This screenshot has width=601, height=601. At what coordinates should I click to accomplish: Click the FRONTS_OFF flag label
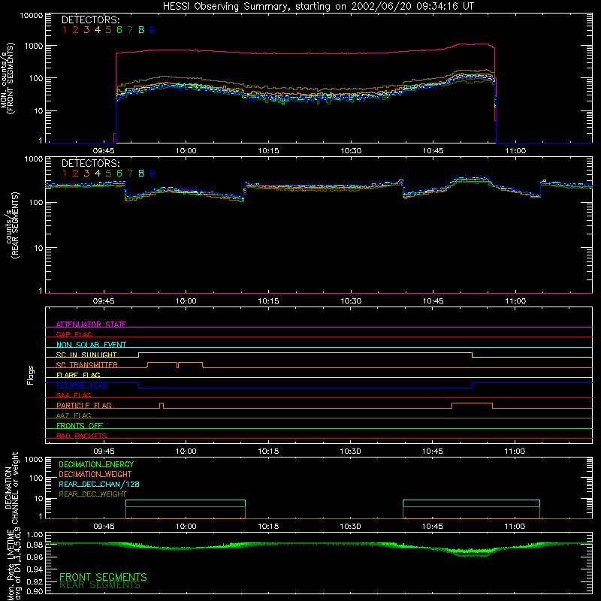(x=80, y=426)
